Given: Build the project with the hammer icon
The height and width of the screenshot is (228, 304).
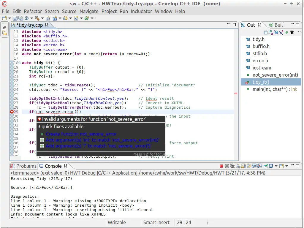Looking at the screenshot, I should click(37, 18).
